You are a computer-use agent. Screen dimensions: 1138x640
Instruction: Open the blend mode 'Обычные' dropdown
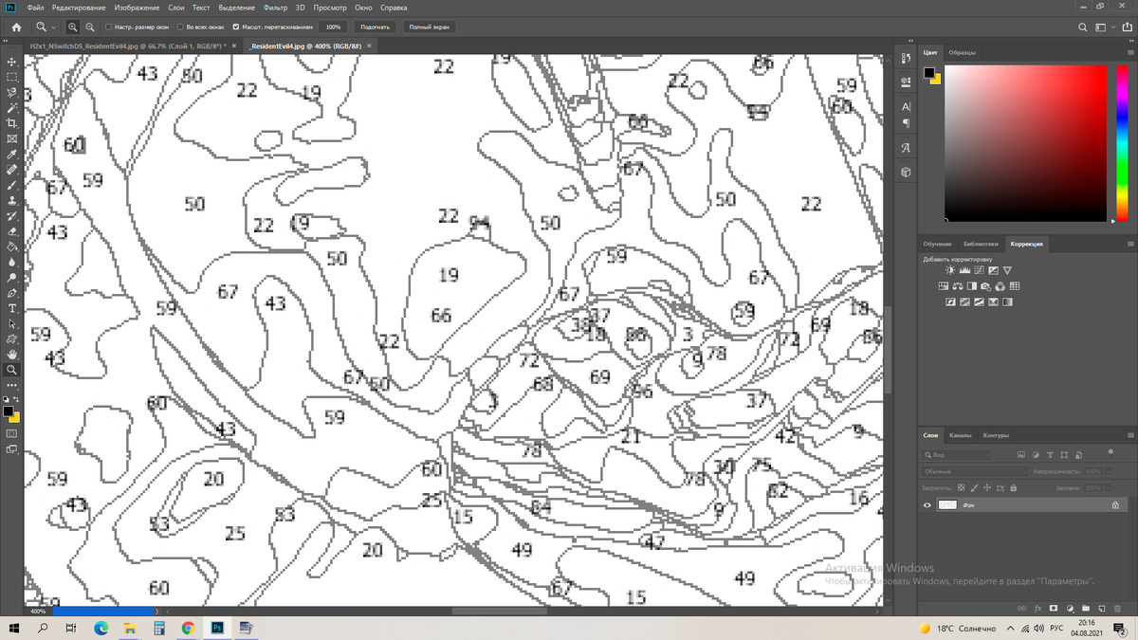coord(975,471)
